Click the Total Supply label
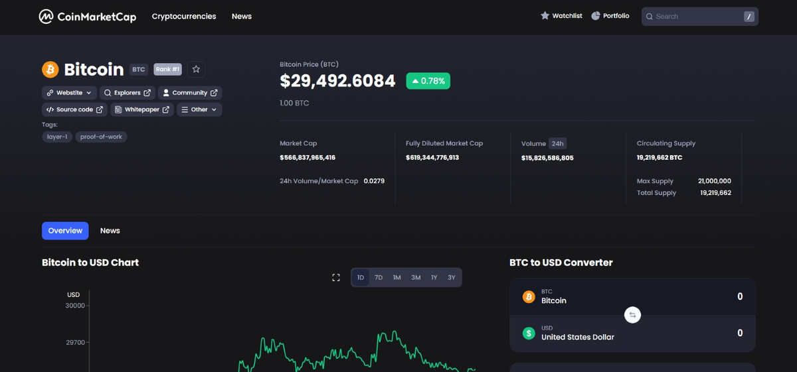797x372 pixels. 656,193
